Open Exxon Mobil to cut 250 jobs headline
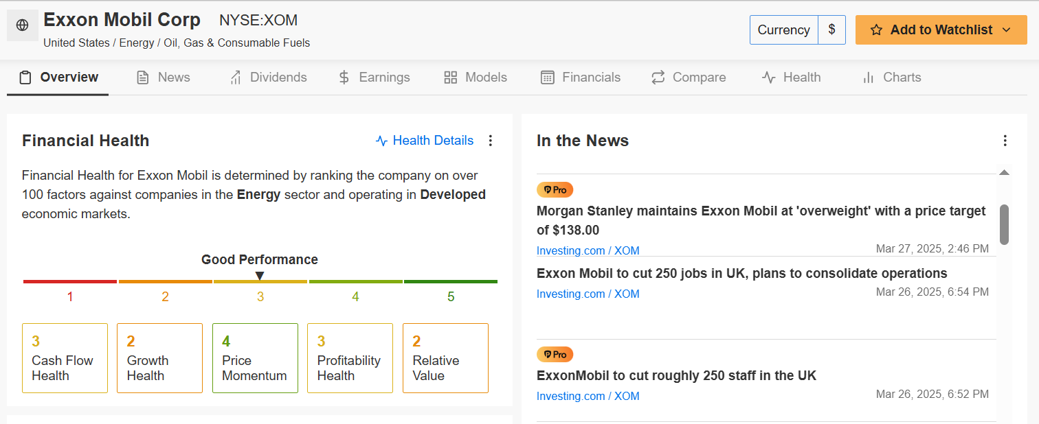The image size is (1039, 424). click(742, 273)
